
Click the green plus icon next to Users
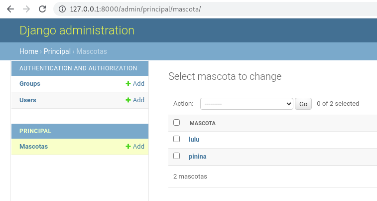point(128,100)
